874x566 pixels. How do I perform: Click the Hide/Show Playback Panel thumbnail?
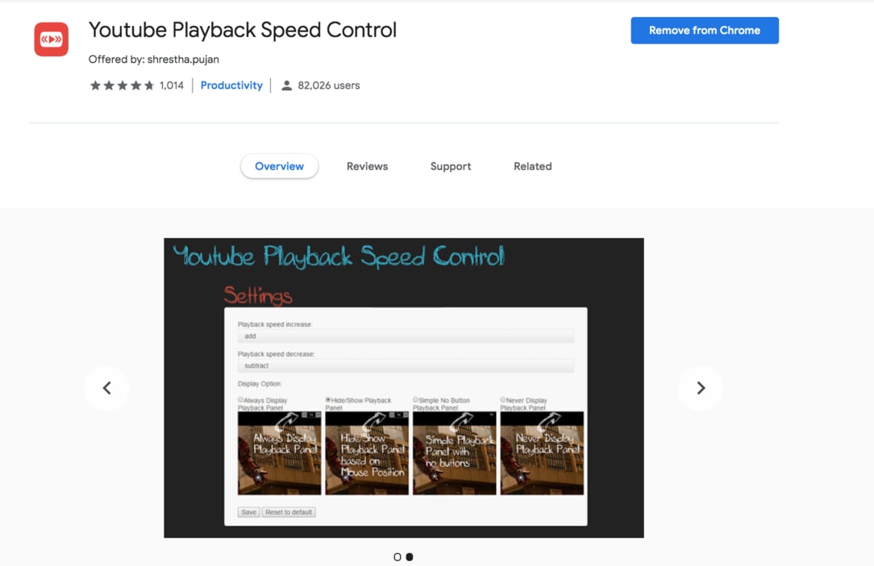(x=367, y=453)
